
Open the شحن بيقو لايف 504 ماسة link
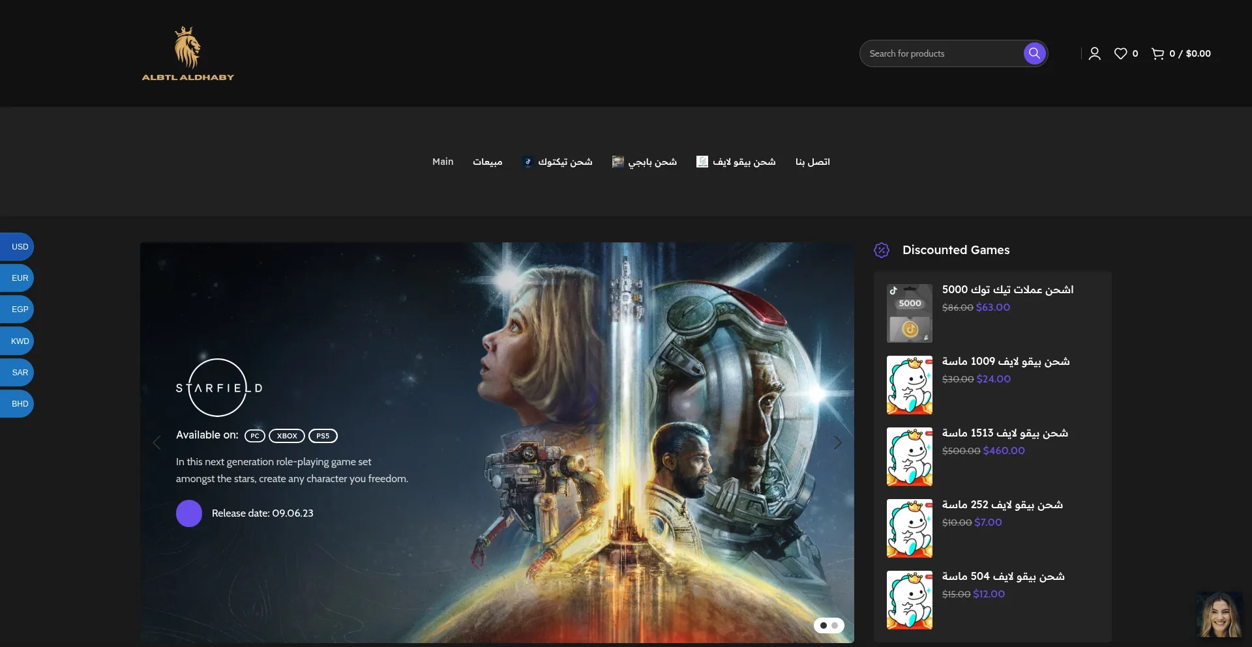(x=1003, y=576)
